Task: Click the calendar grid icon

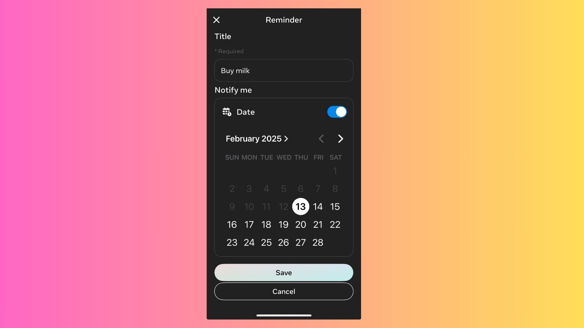Action: click(227, 112)
